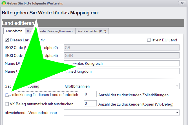Click the 'abweichende Versandadresse' label
The width and height of the screenshot is (188, 125).
tap(31, 113)
